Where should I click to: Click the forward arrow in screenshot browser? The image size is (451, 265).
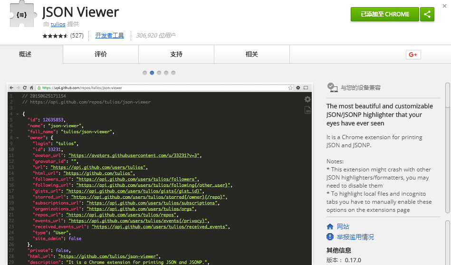18,88
